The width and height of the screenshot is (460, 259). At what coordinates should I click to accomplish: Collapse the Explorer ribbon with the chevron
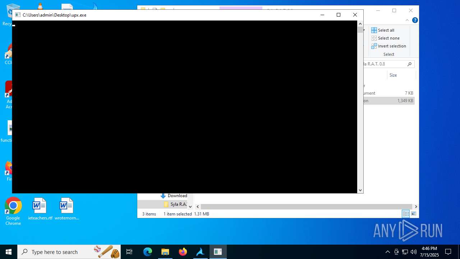[x=407, y=20]
